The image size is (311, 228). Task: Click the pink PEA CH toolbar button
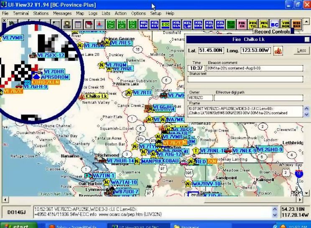[x=242, y=25]
